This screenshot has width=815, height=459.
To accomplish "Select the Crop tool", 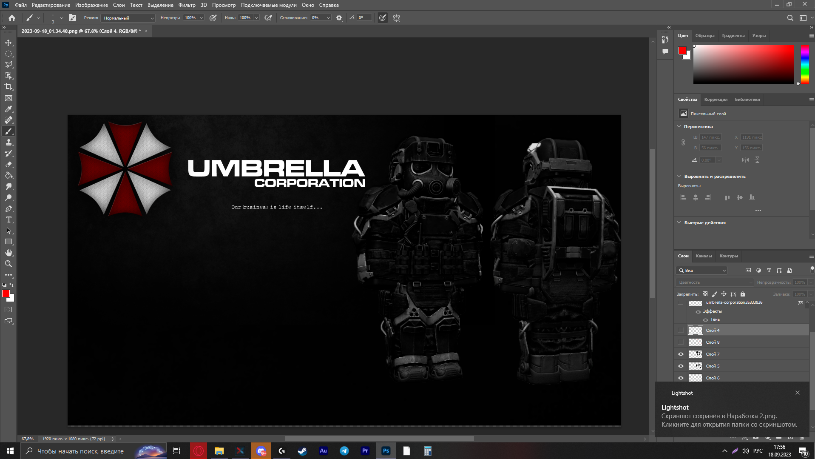I will [x=9, y=87].
